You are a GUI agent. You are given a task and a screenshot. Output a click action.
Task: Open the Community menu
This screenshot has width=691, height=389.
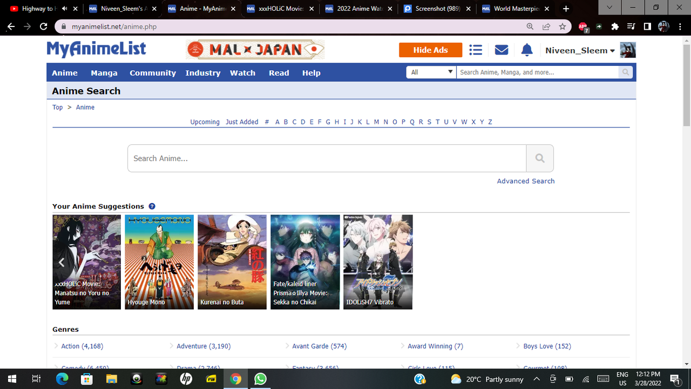click(153, 72)
